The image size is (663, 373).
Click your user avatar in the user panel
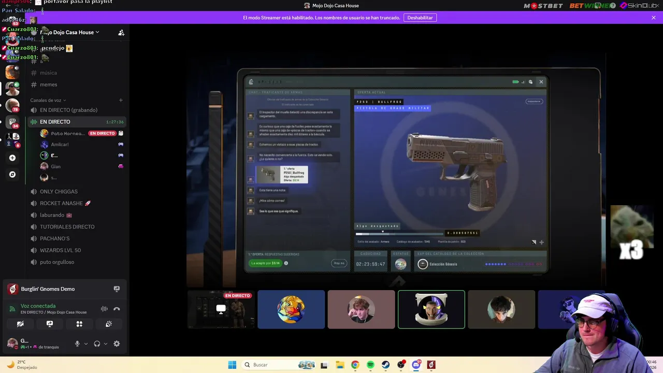coord(12,343)
